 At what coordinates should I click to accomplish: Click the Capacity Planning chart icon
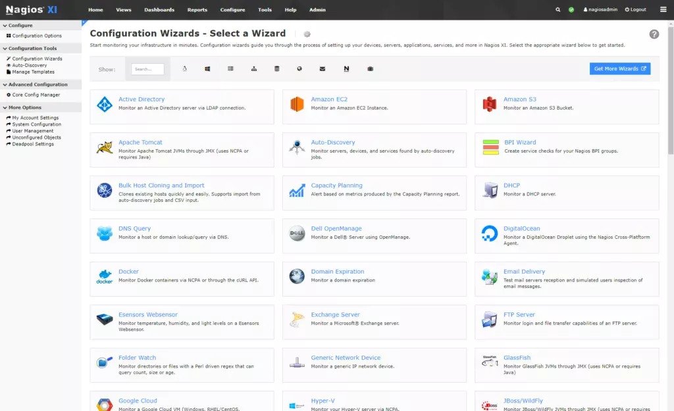pyautogui.click(x=297, y=191)
